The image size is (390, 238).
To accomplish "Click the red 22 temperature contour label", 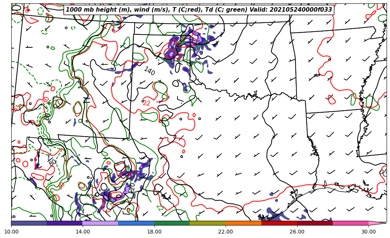I will (147, 103).
